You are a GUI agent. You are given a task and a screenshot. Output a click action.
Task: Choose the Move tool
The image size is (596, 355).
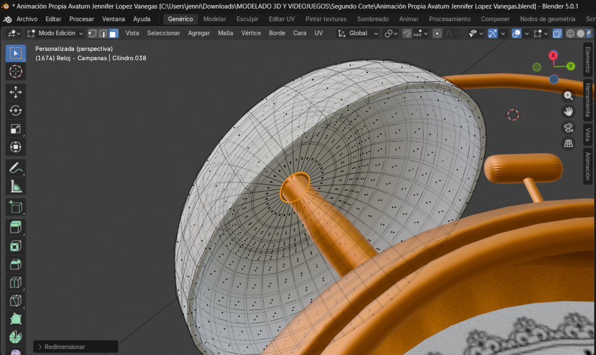[x=16, y=92]
